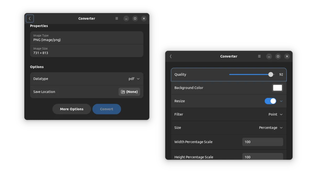
Task: Click the back navigation arrow in the right window
Action: tap(171, 56)
